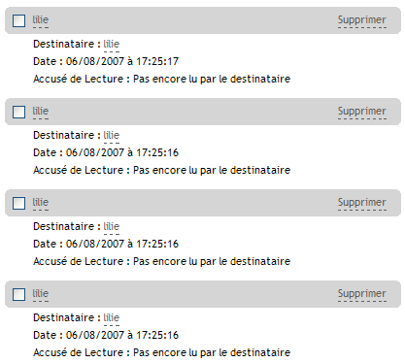Click lilie title in the last message header

coord(41,294)
